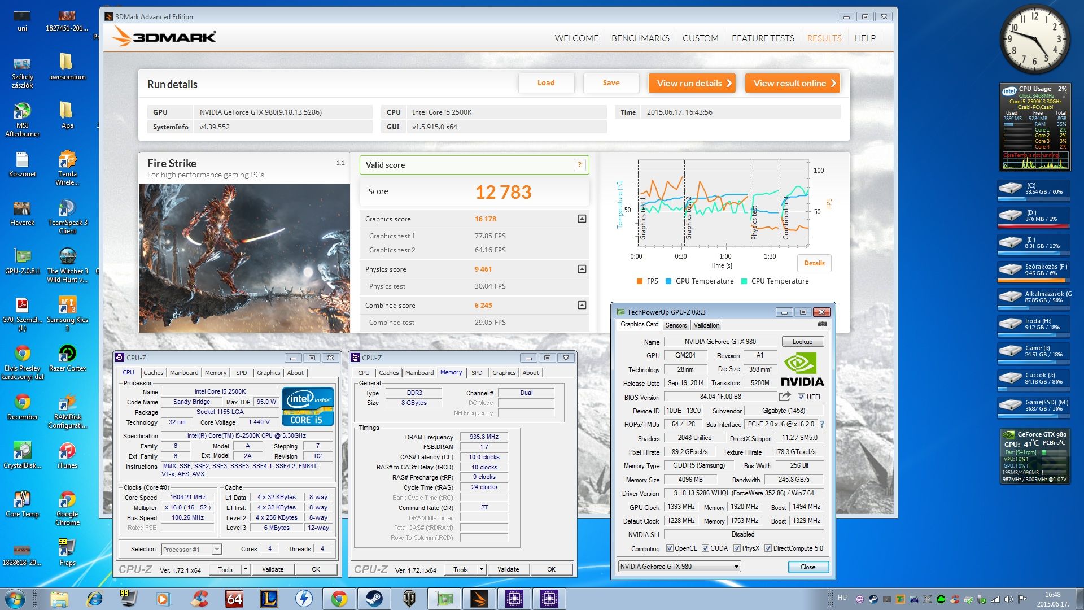Click Bus Interface question mark icon
1084x610 pixels.
(x=822, y=424)
